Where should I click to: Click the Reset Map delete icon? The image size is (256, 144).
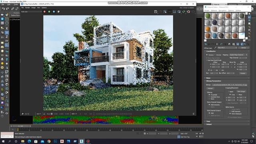pyautogui.click(x=217, y=44)
